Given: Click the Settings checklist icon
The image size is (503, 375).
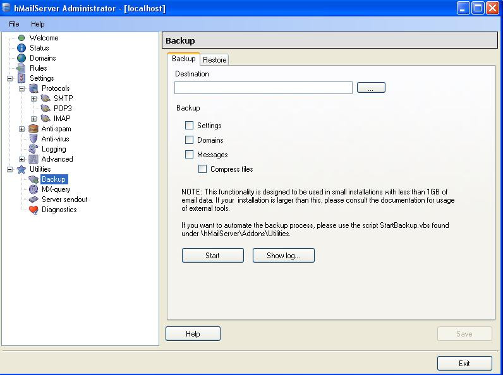Looking at the screenshot, I should click(x=21, y=78).
